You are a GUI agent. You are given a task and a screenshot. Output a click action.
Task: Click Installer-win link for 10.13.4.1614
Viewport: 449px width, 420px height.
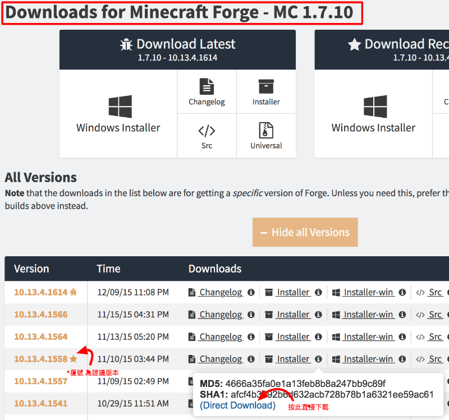368,292
